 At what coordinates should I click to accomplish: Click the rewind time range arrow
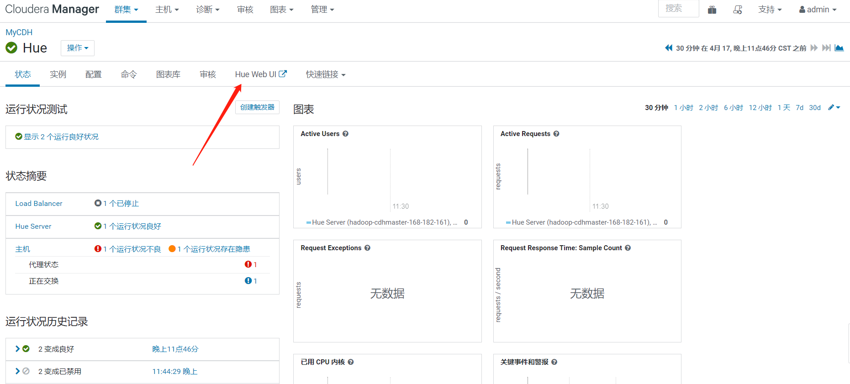coord(669,48)
